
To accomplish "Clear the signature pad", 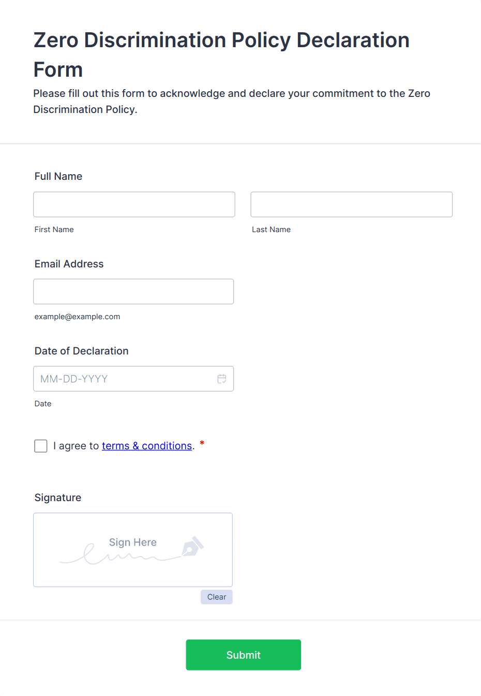I will (x=216, y=597).
